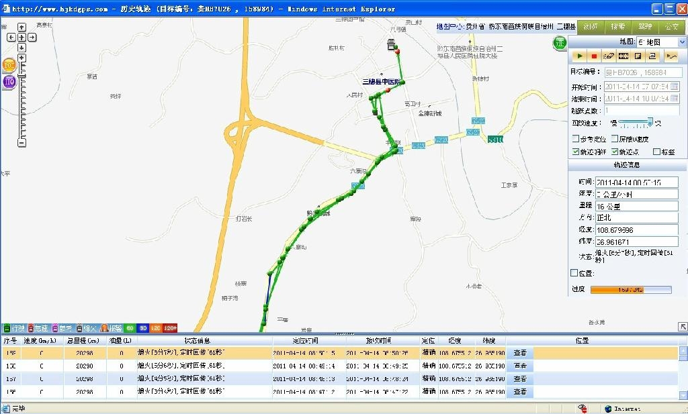Open the end time calendar picker

(675, 99)
